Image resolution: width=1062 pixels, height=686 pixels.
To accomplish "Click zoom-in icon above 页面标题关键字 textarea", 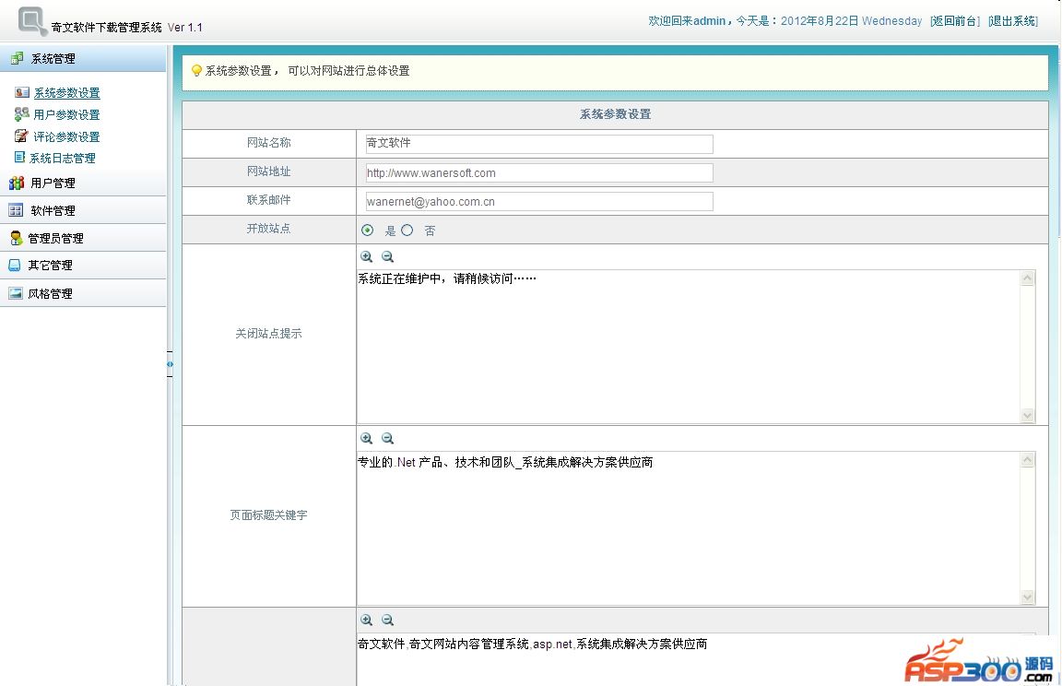I will [x=366, y=439].
